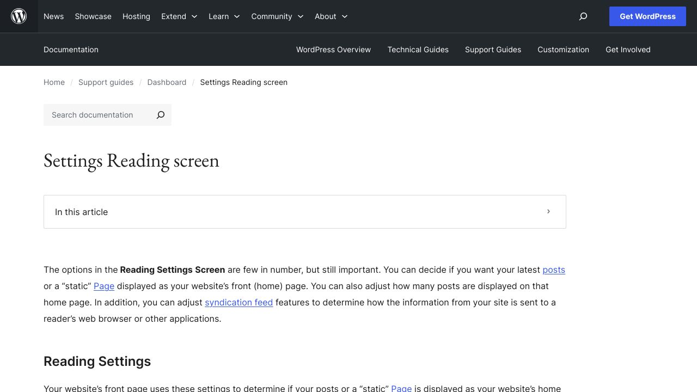Click the Extend menu chevron icon
Image resolution: width=697 pixels, height=392 pixels.
pos(193,17)
